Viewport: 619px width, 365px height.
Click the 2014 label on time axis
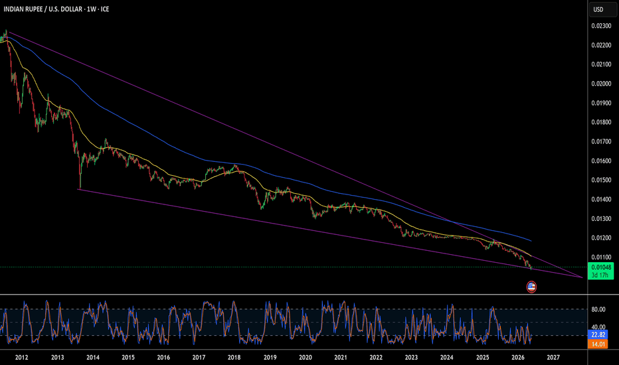(x=93, y=358)
